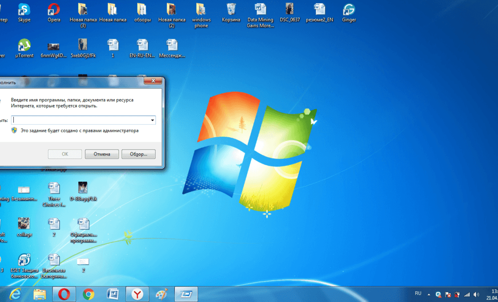
Task: Click the Internet Explorer taskbar icon
Action: (x=16, y=294)
